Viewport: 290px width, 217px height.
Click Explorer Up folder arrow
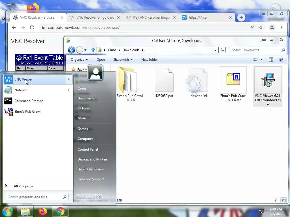[93, 50]
